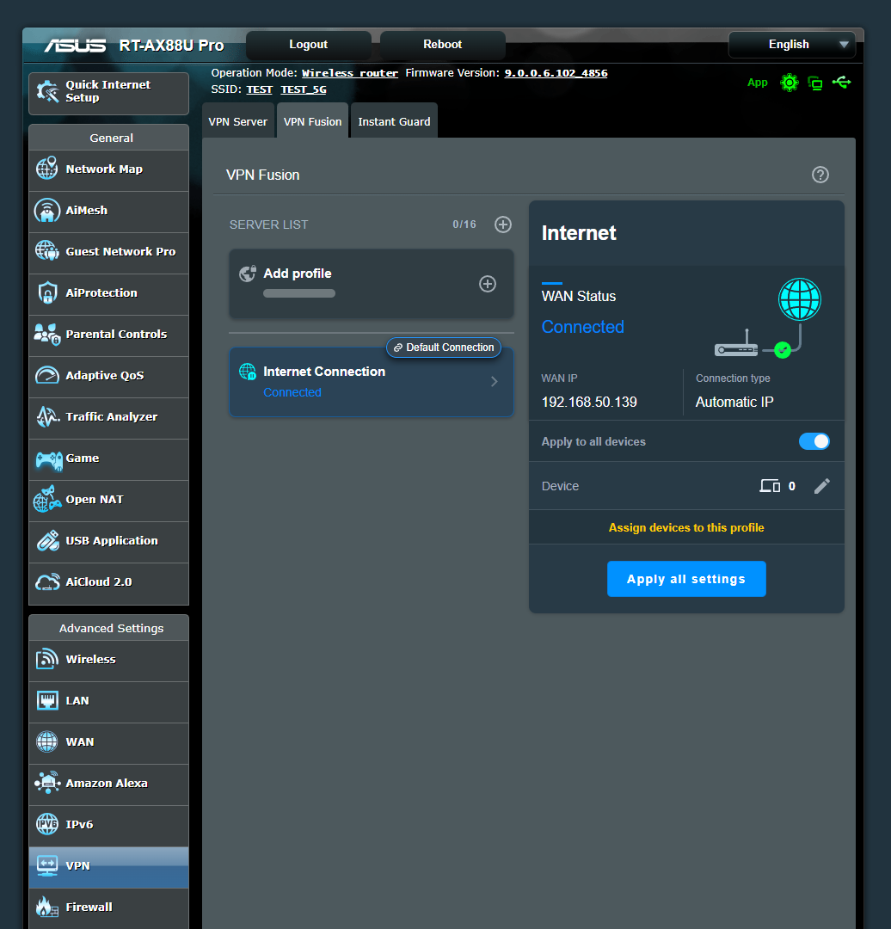The height and width of the screenshot is (929, 891).
Task: Click the ASUS logo
Action: (75, 45)
